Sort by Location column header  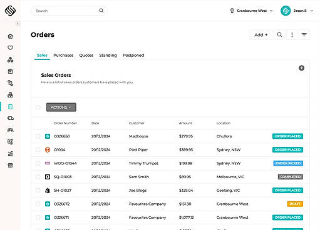[224, 123]
